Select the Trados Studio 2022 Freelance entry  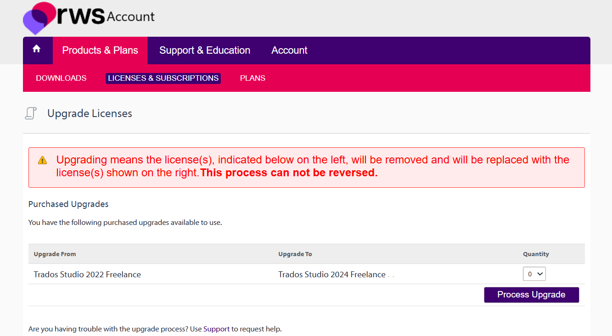pos(87,274)
